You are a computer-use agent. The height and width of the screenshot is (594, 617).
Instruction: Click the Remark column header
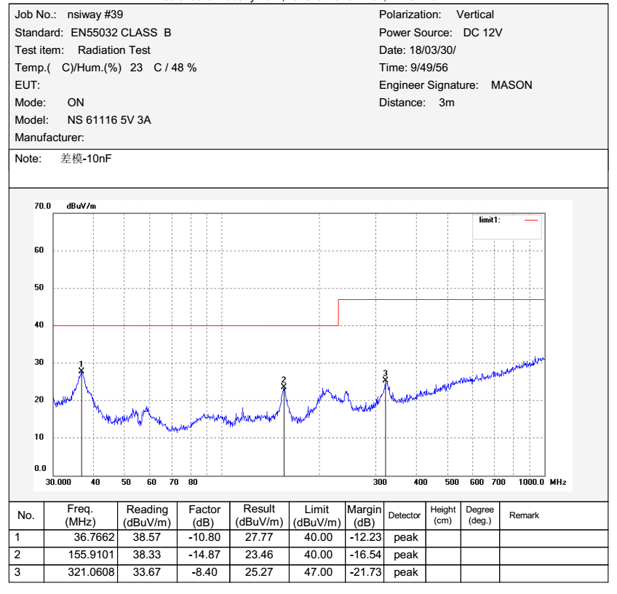pos(524,515)
